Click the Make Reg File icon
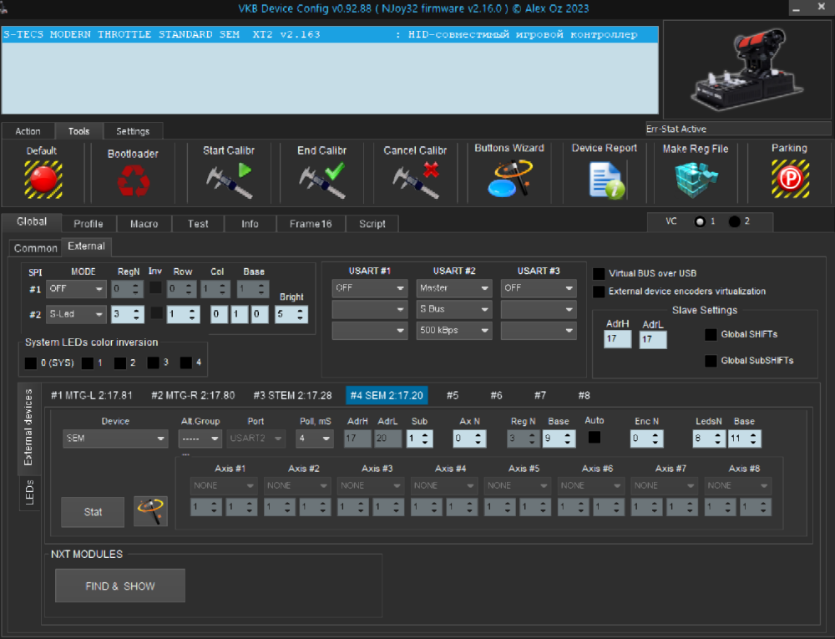 (695, 178)
